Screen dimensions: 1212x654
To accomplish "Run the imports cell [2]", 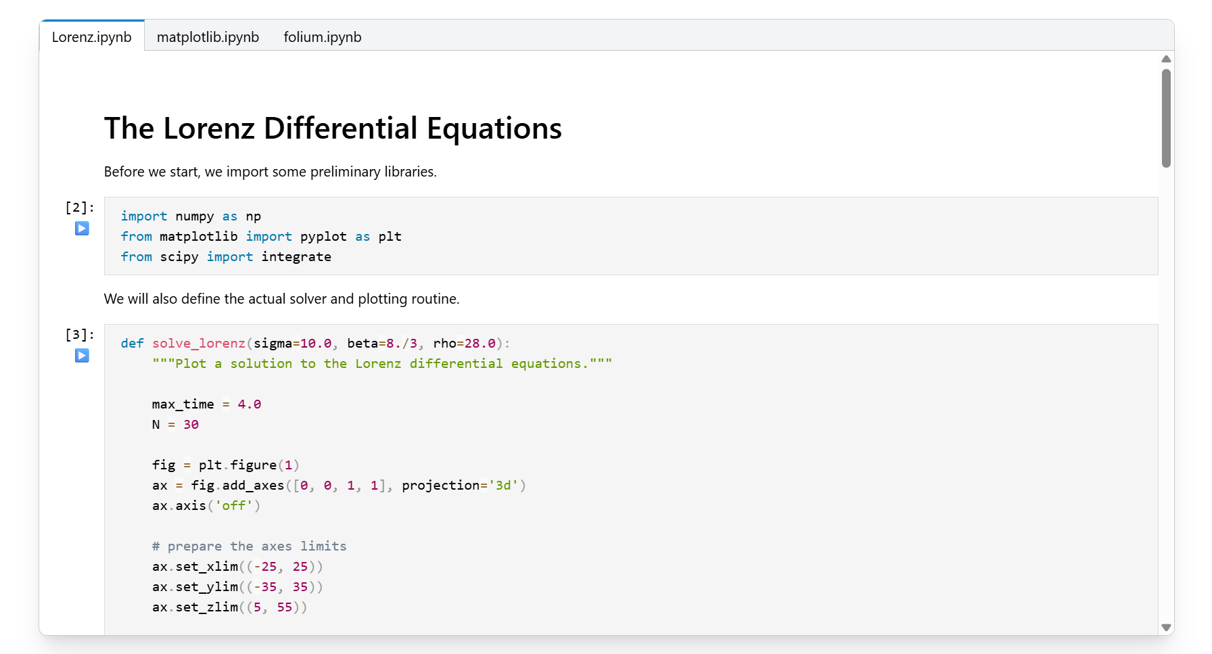I will click(82, 229).
